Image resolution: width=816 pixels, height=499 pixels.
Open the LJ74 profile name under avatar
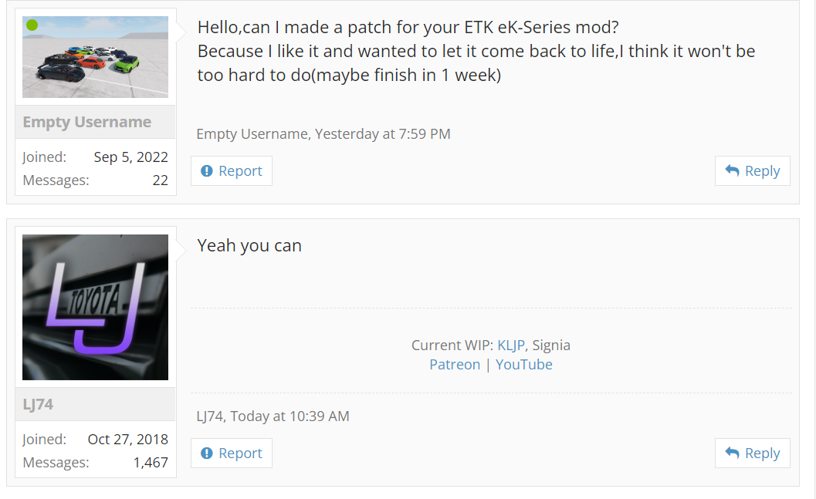(38, 404)
